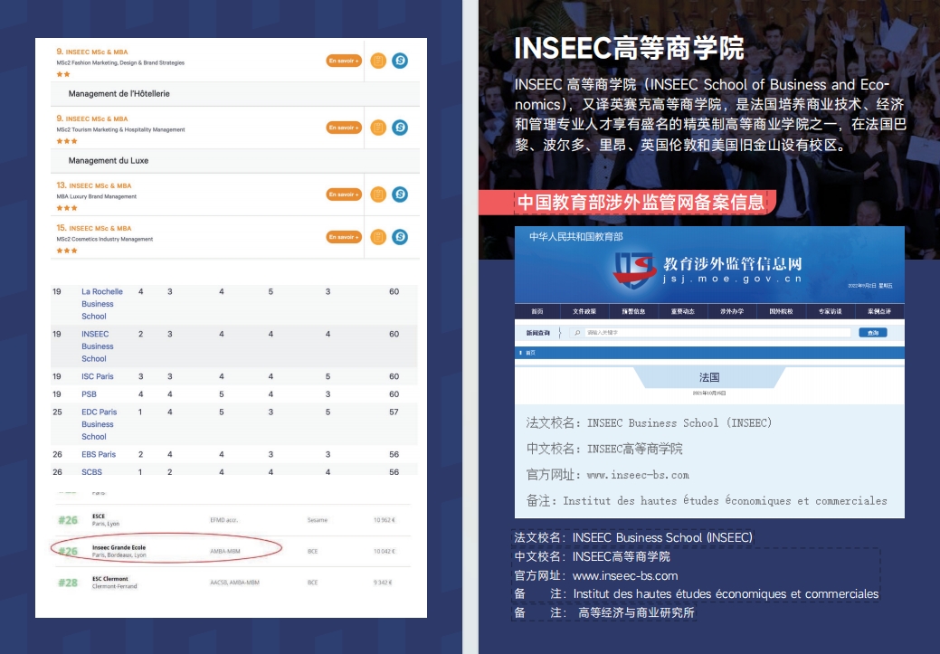
Task: Click the 'INSEEC MSc & MBA' title above Fashion Marketing
Action: [x=91, y=52]
